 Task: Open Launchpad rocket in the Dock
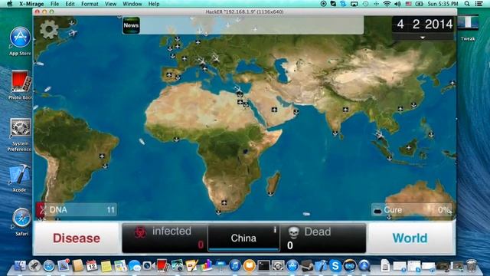pos(34,266)
